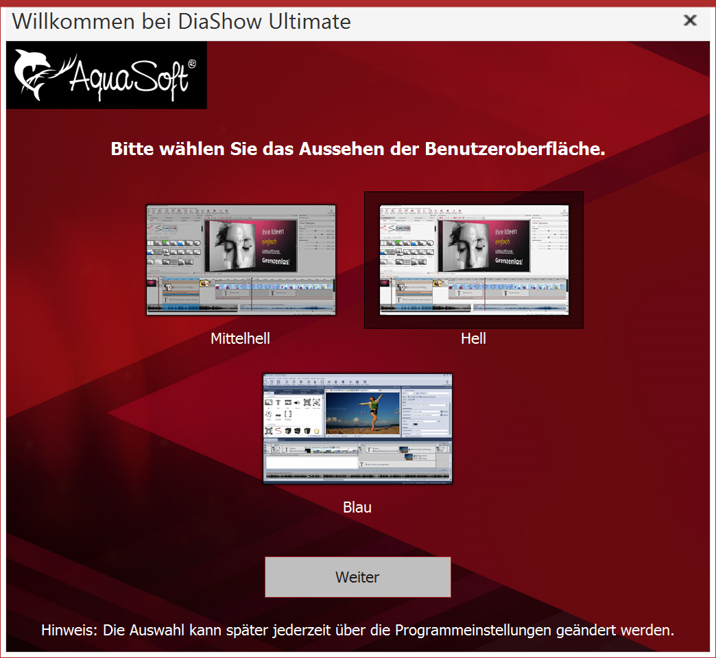The height and width of the screenshot is (658, 716).
Task: Close the DiaShow Ultimate welcome dialog
Action: [689, 20]
